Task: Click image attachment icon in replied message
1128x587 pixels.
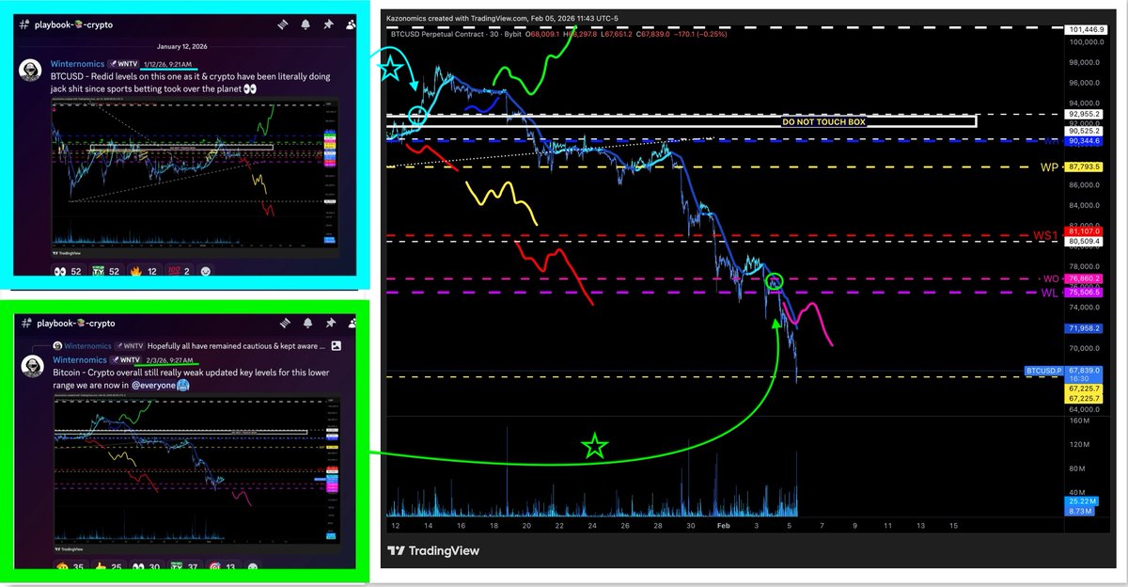Action: click(336, 345)
